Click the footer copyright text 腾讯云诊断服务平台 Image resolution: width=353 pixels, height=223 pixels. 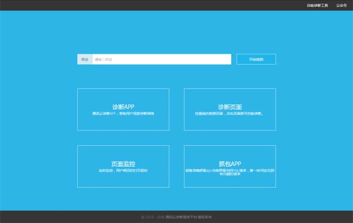[x=181, y=217]
